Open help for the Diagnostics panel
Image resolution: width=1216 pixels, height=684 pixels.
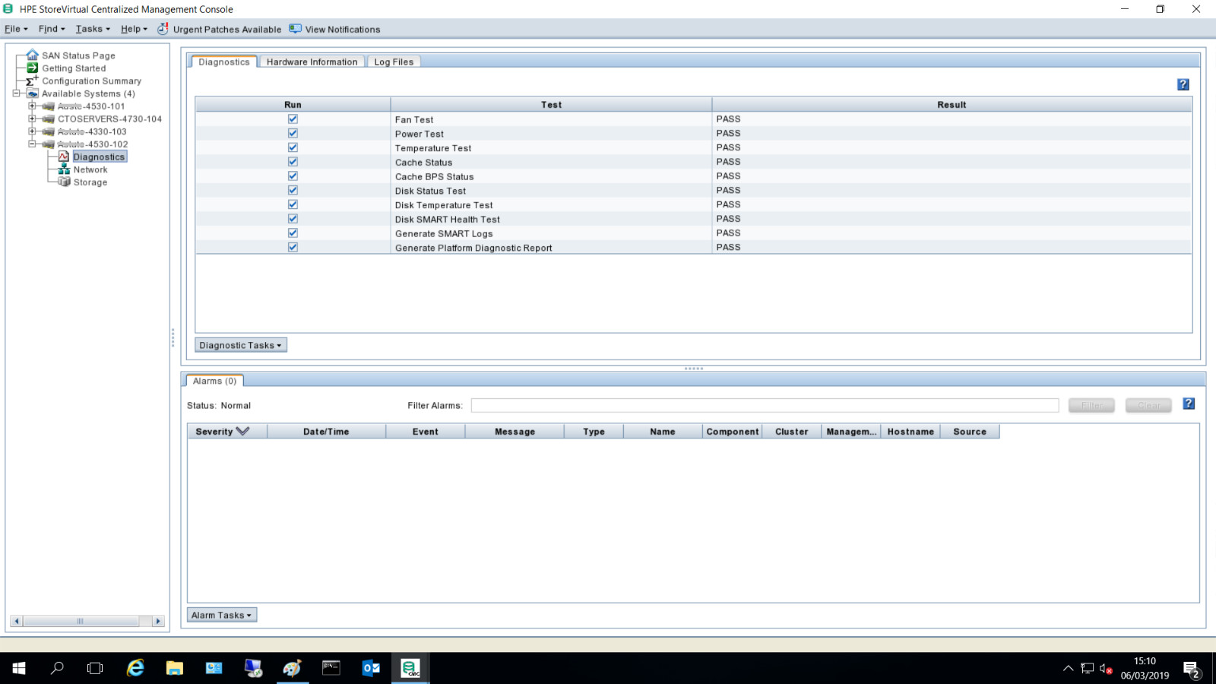(1183, 84)
